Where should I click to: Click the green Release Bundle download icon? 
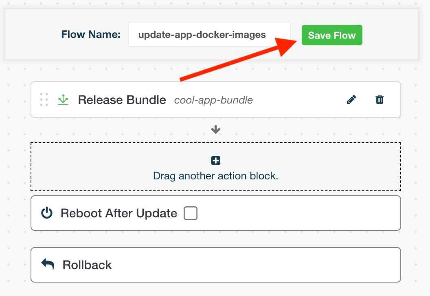pos(63,99)
